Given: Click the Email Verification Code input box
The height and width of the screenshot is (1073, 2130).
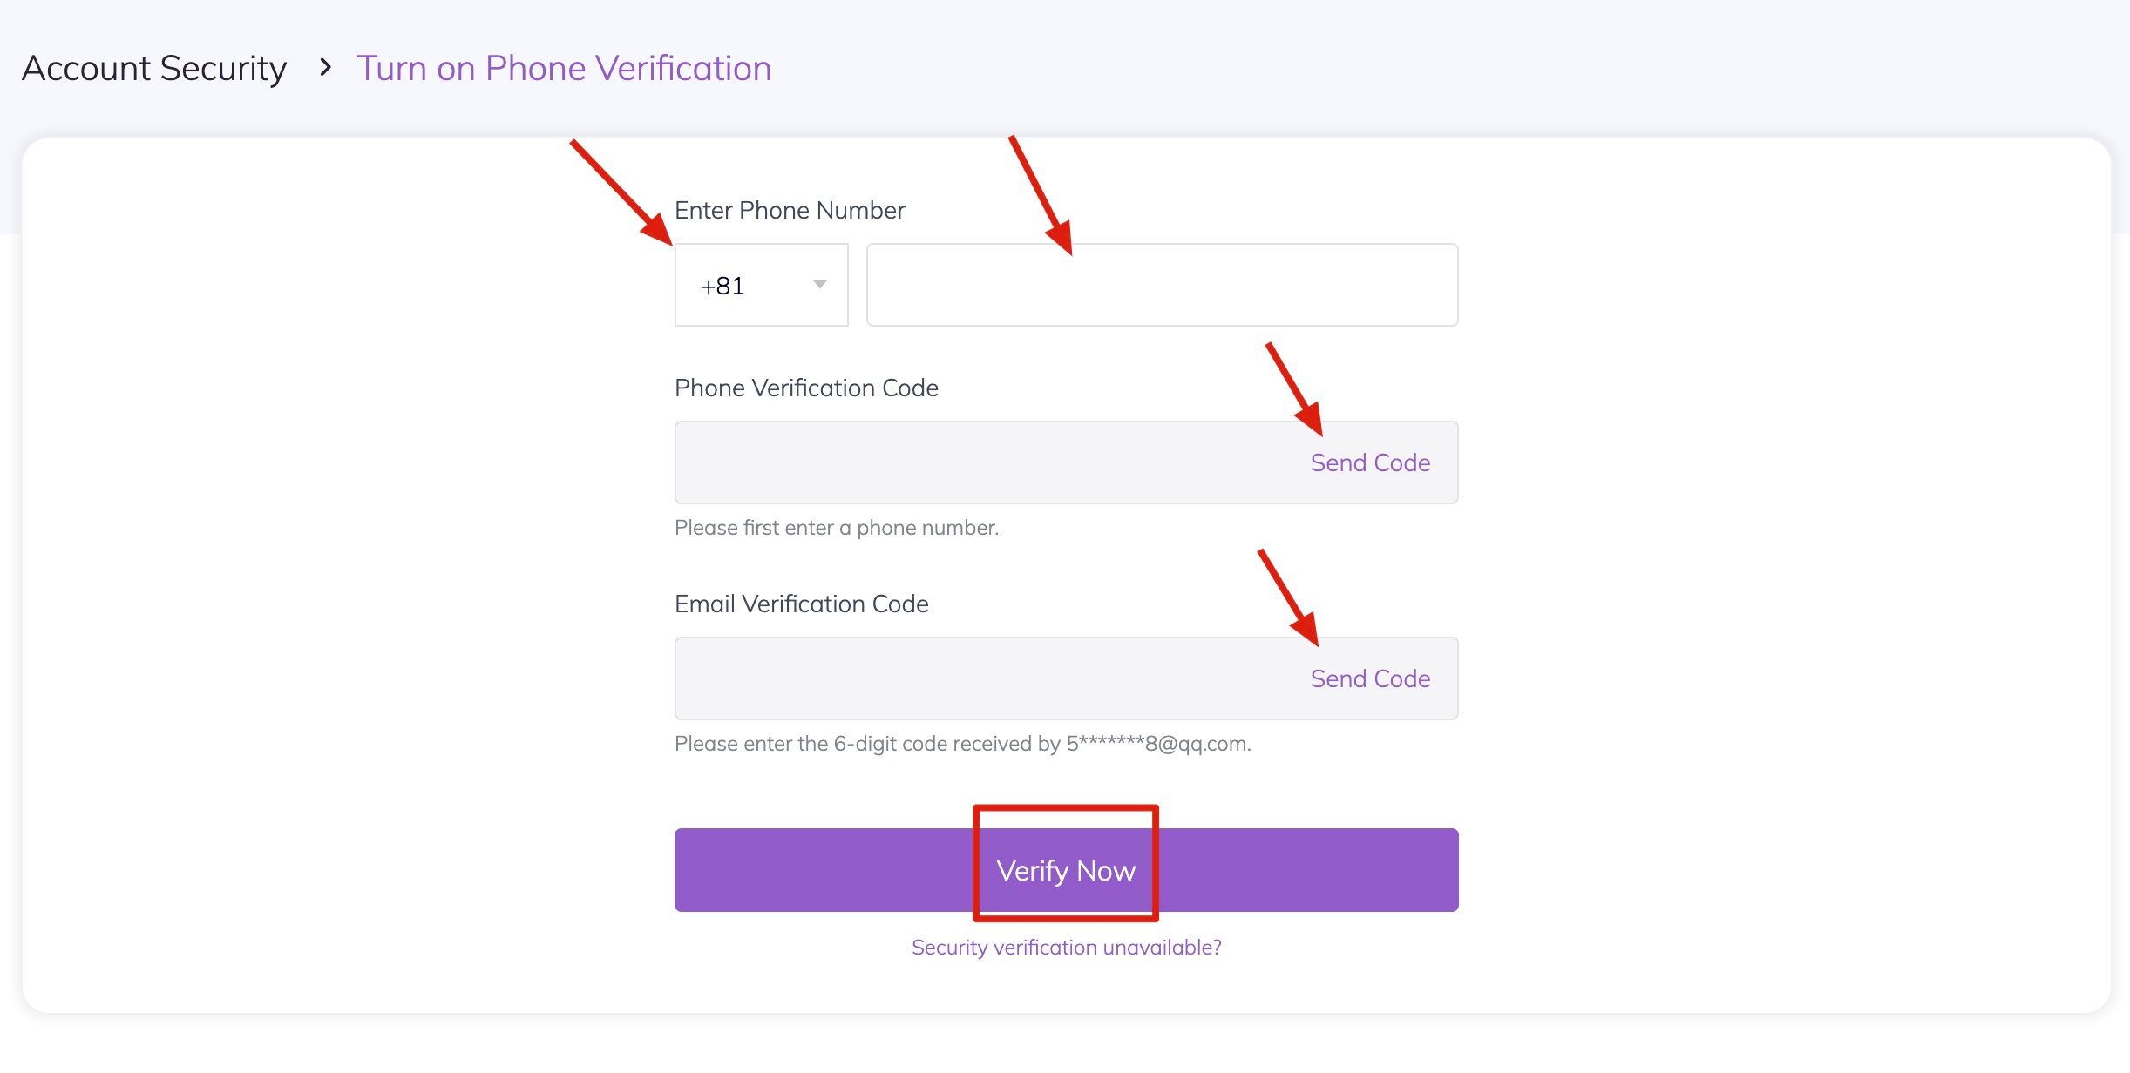Looking at the screenshot, I should pos(985,679).
